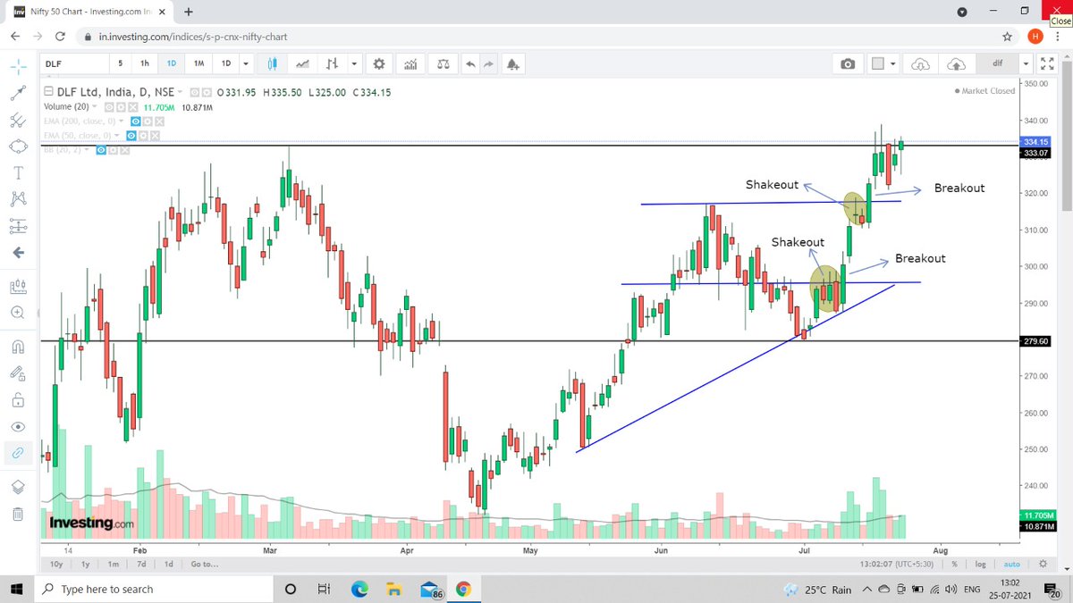Switch to the 1h interval
Image resolution: width=1073 pixels, height=603 pixels.
click(145, 63)
